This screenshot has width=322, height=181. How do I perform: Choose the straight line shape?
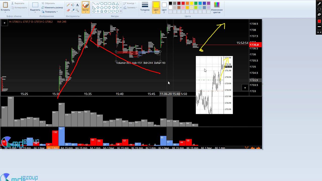click(x=94, y=4)
